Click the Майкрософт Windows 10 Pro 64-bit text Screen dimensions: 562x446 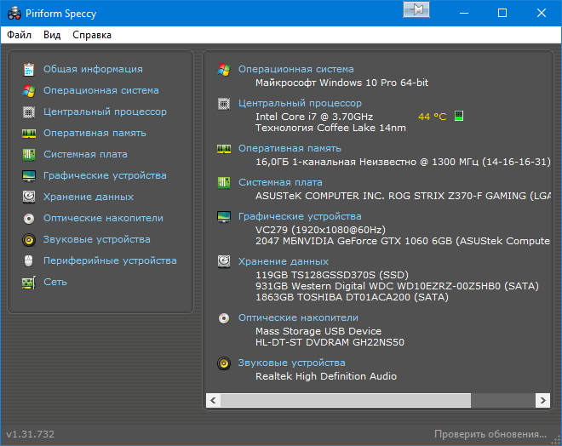point(341,83)
